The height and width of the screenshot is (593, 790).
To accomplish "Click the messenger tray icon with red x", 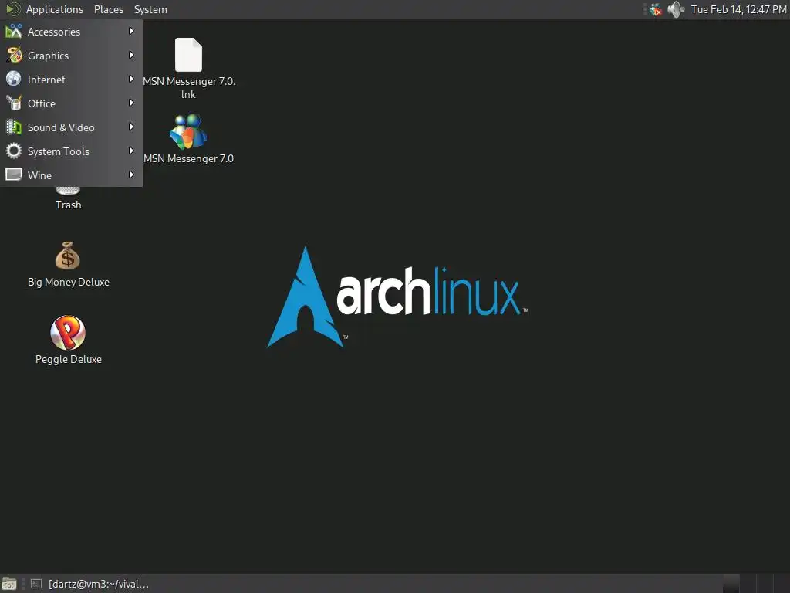I will (x=656, y=9).
